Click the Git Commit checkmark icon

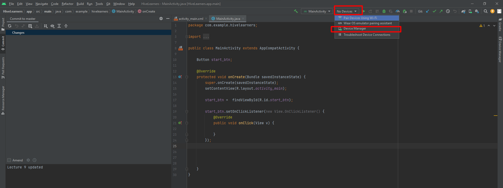coord(434,11)
